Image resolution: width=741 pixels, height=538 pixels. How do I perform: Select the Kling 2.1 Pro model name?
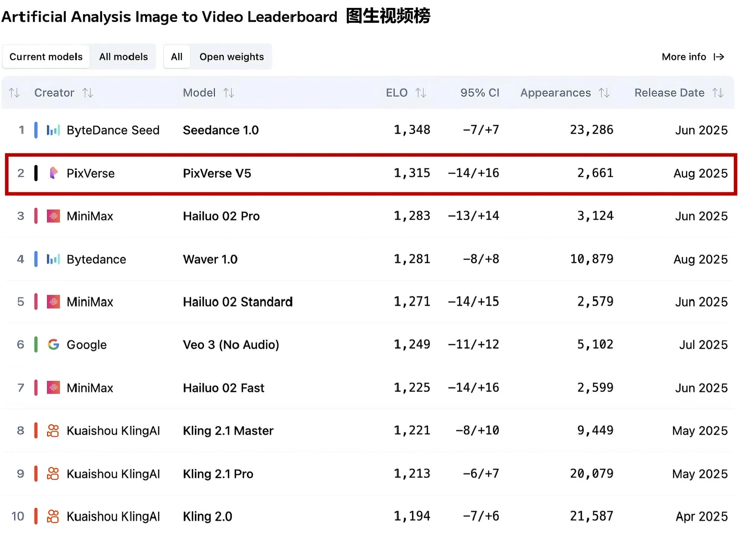tap(218, 474)
